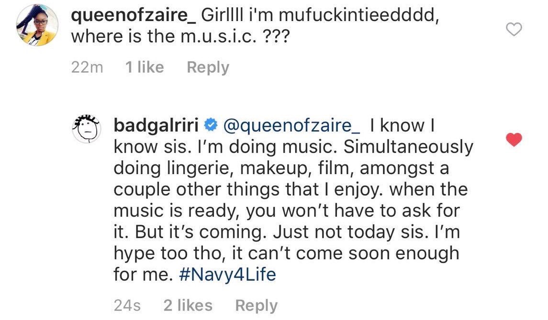Click the 24s timestamp
This screenshot has width=548, height=320.
(x=127, y=305)
